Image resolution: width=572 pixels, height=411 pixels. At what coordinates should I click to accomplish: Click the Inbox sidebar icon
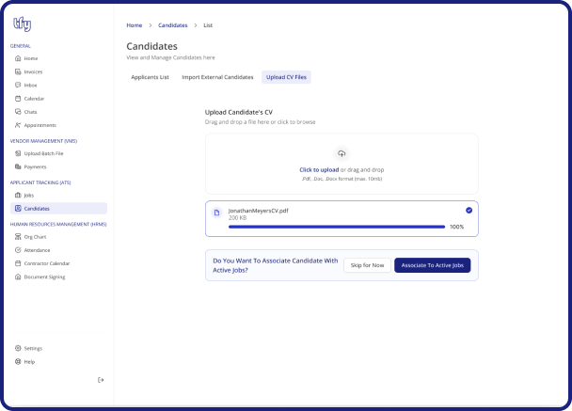(x=18, y=85)
